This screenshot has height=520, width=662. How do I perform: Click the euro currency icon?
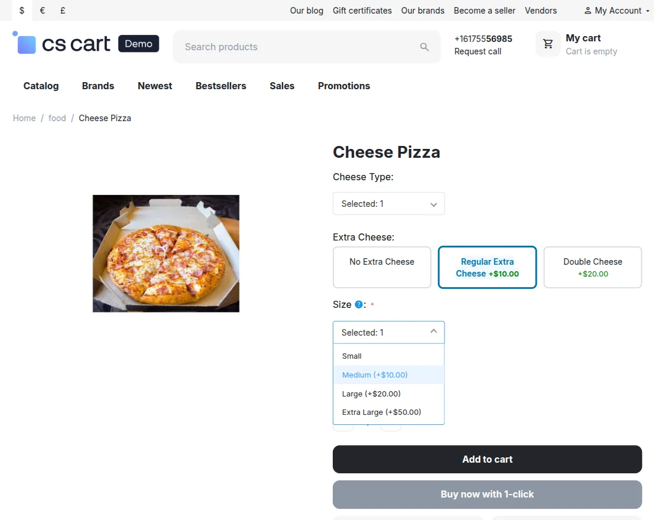coord(41,10)
